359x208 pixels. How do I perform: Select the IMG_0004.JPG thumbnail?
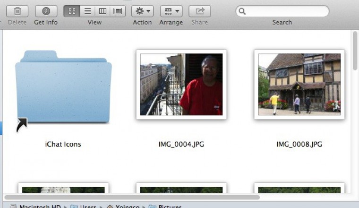click(x=181, y=85)
